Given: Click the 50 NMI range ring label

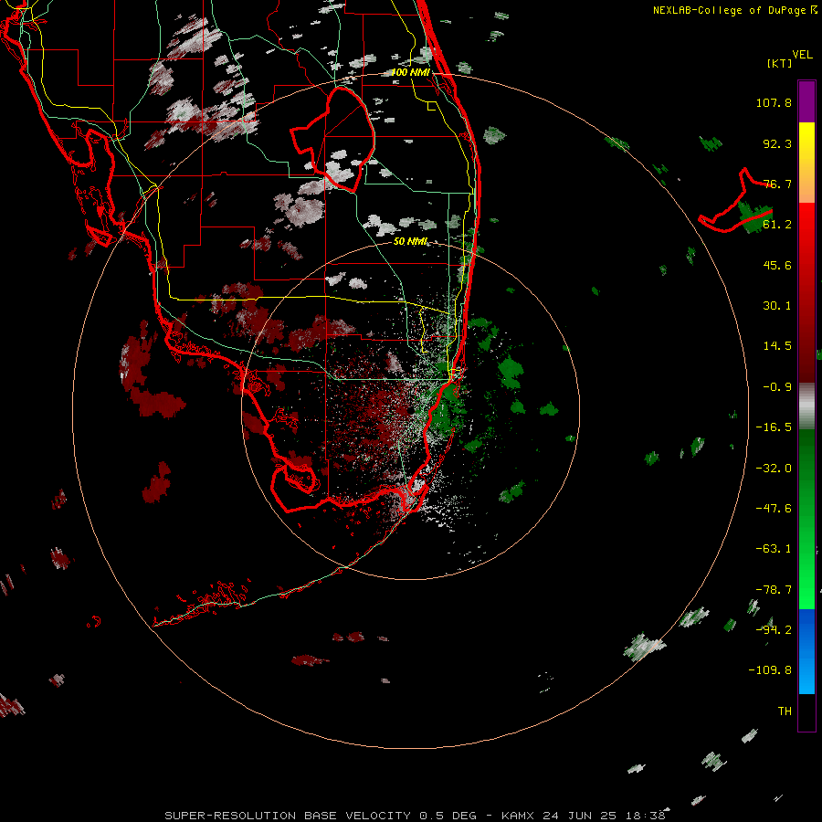Looking at the screenshot, I should point(410,241).
